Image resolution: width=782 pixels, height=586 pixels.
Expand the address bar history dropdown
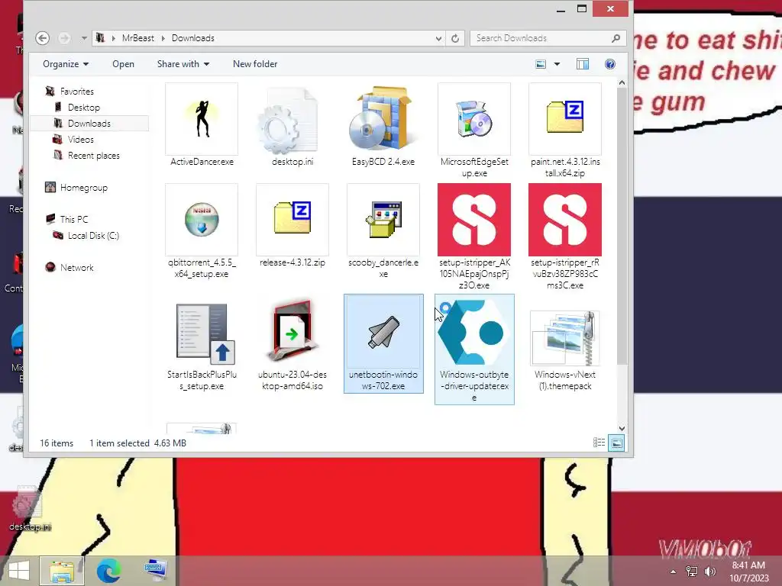click(x=438, y=38)
